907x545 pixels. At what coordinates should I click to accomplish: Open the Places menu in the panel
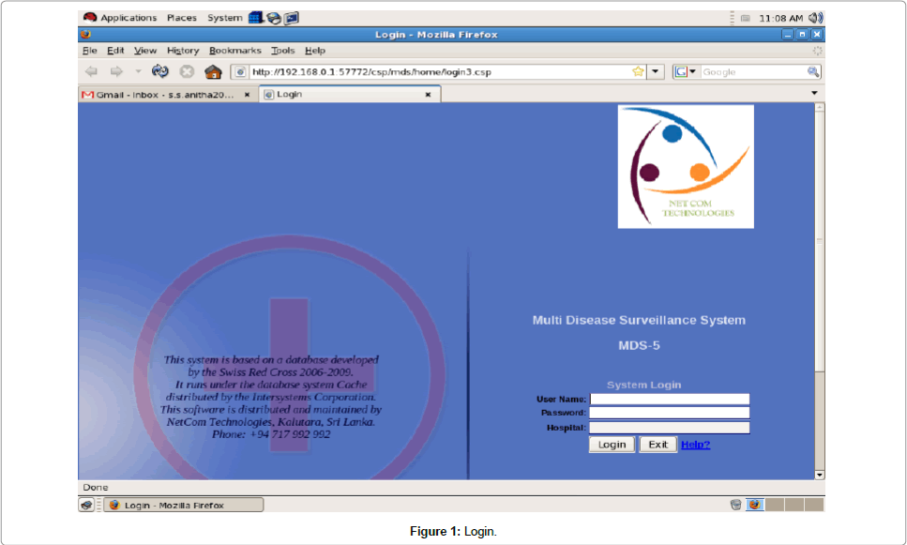182,18
